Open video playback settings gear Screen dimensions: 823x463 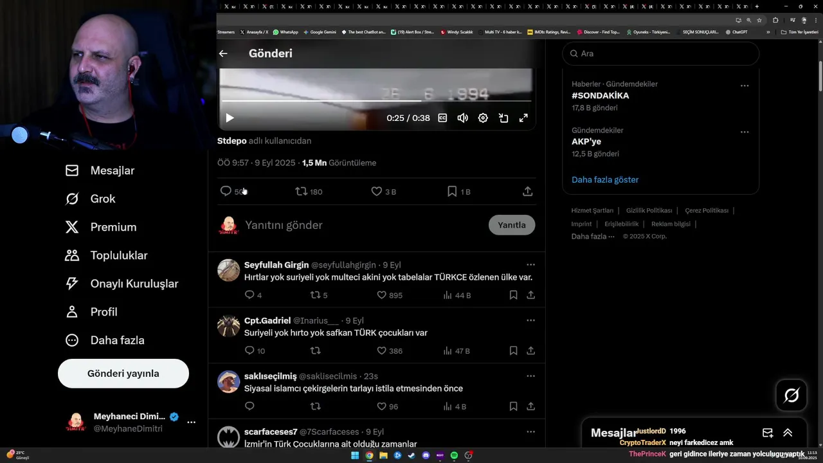point(483,118)
